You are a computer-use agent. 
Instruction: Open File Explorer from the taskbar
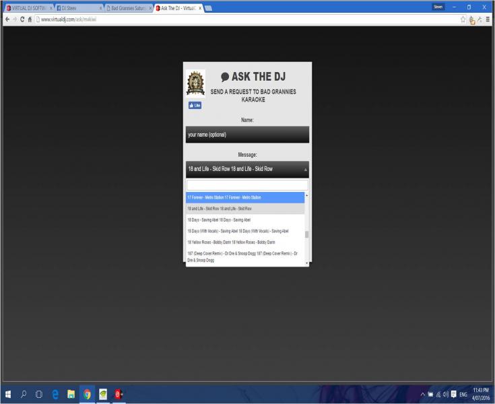pos(71,394)
